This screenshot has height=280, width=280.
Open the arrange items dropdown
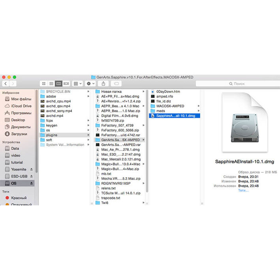(77, 83)
